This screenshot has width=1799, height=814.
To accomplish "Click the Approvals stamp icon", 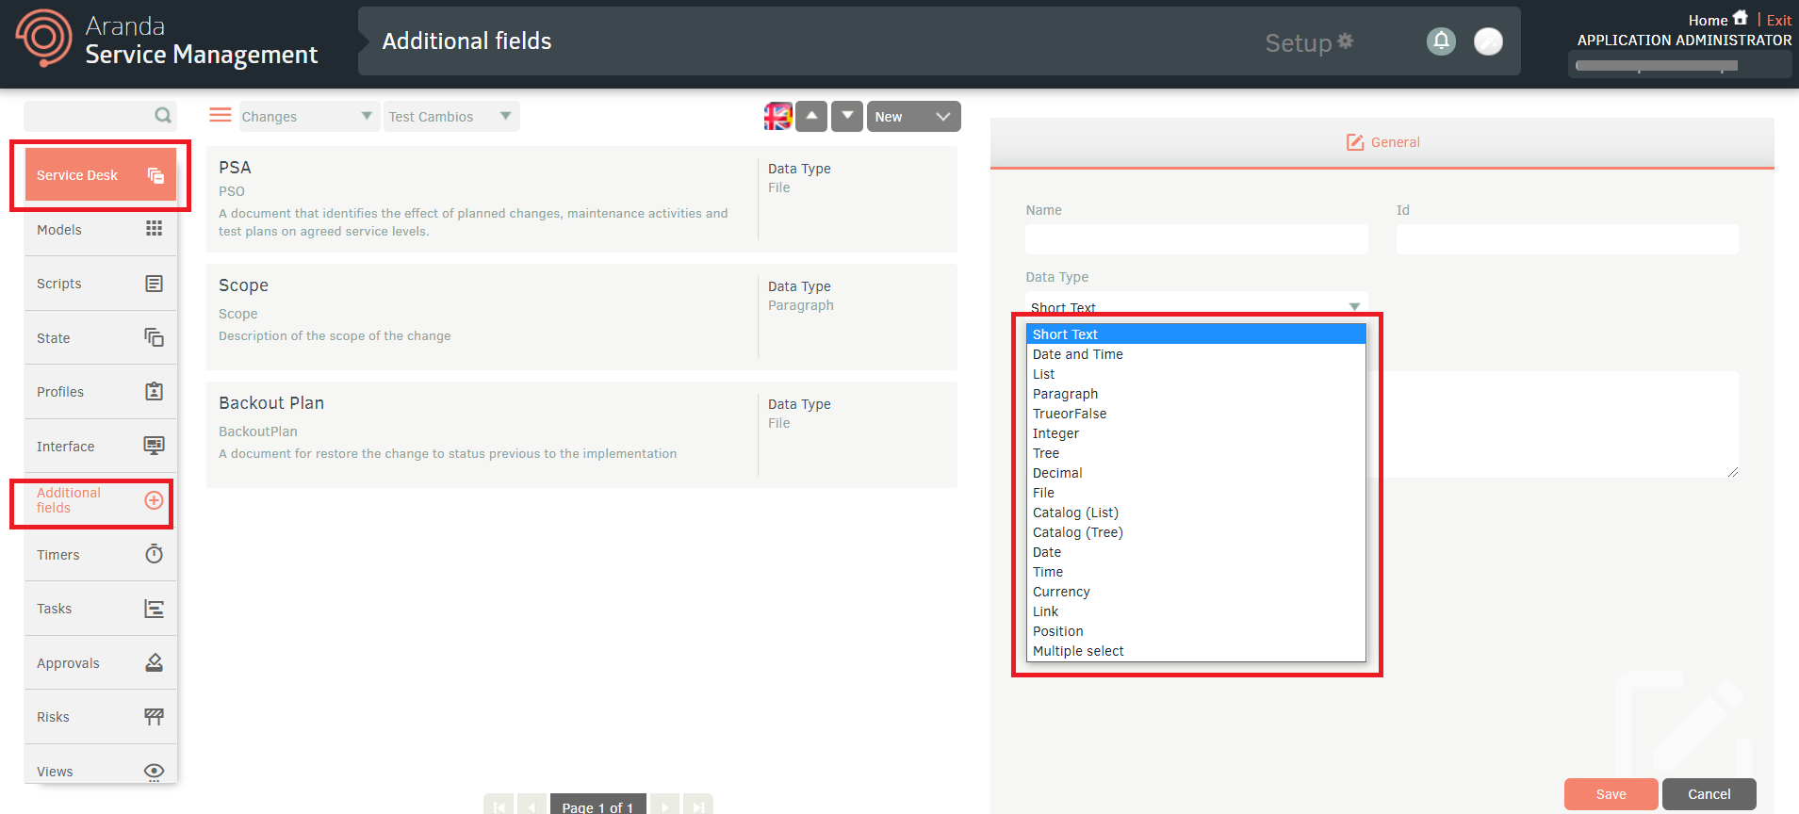I will coord(154,662).
